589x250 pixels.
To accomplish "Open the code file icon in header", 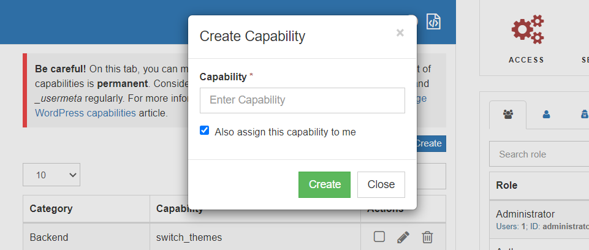I will pos(434,22).
